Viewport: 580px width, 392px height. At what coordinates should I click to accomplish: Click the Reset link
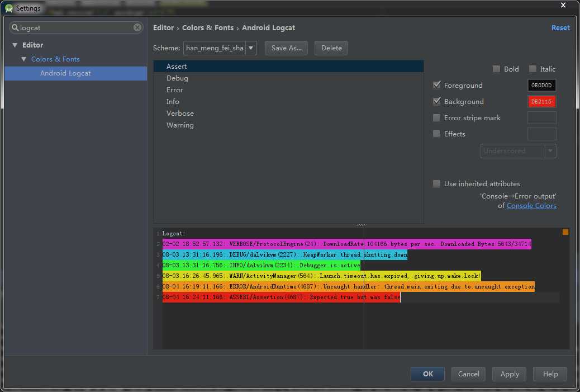[x=560, y=28]
